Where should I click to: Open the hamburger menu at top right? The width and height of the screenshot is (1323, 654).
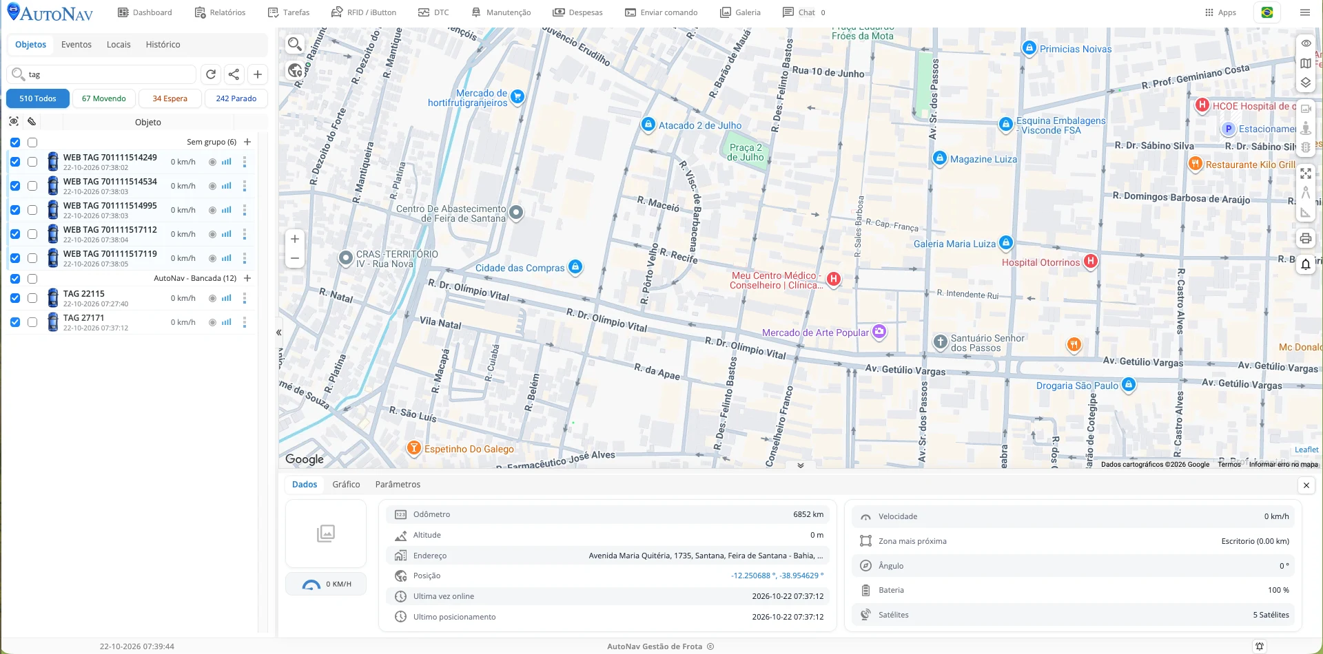1305,12
